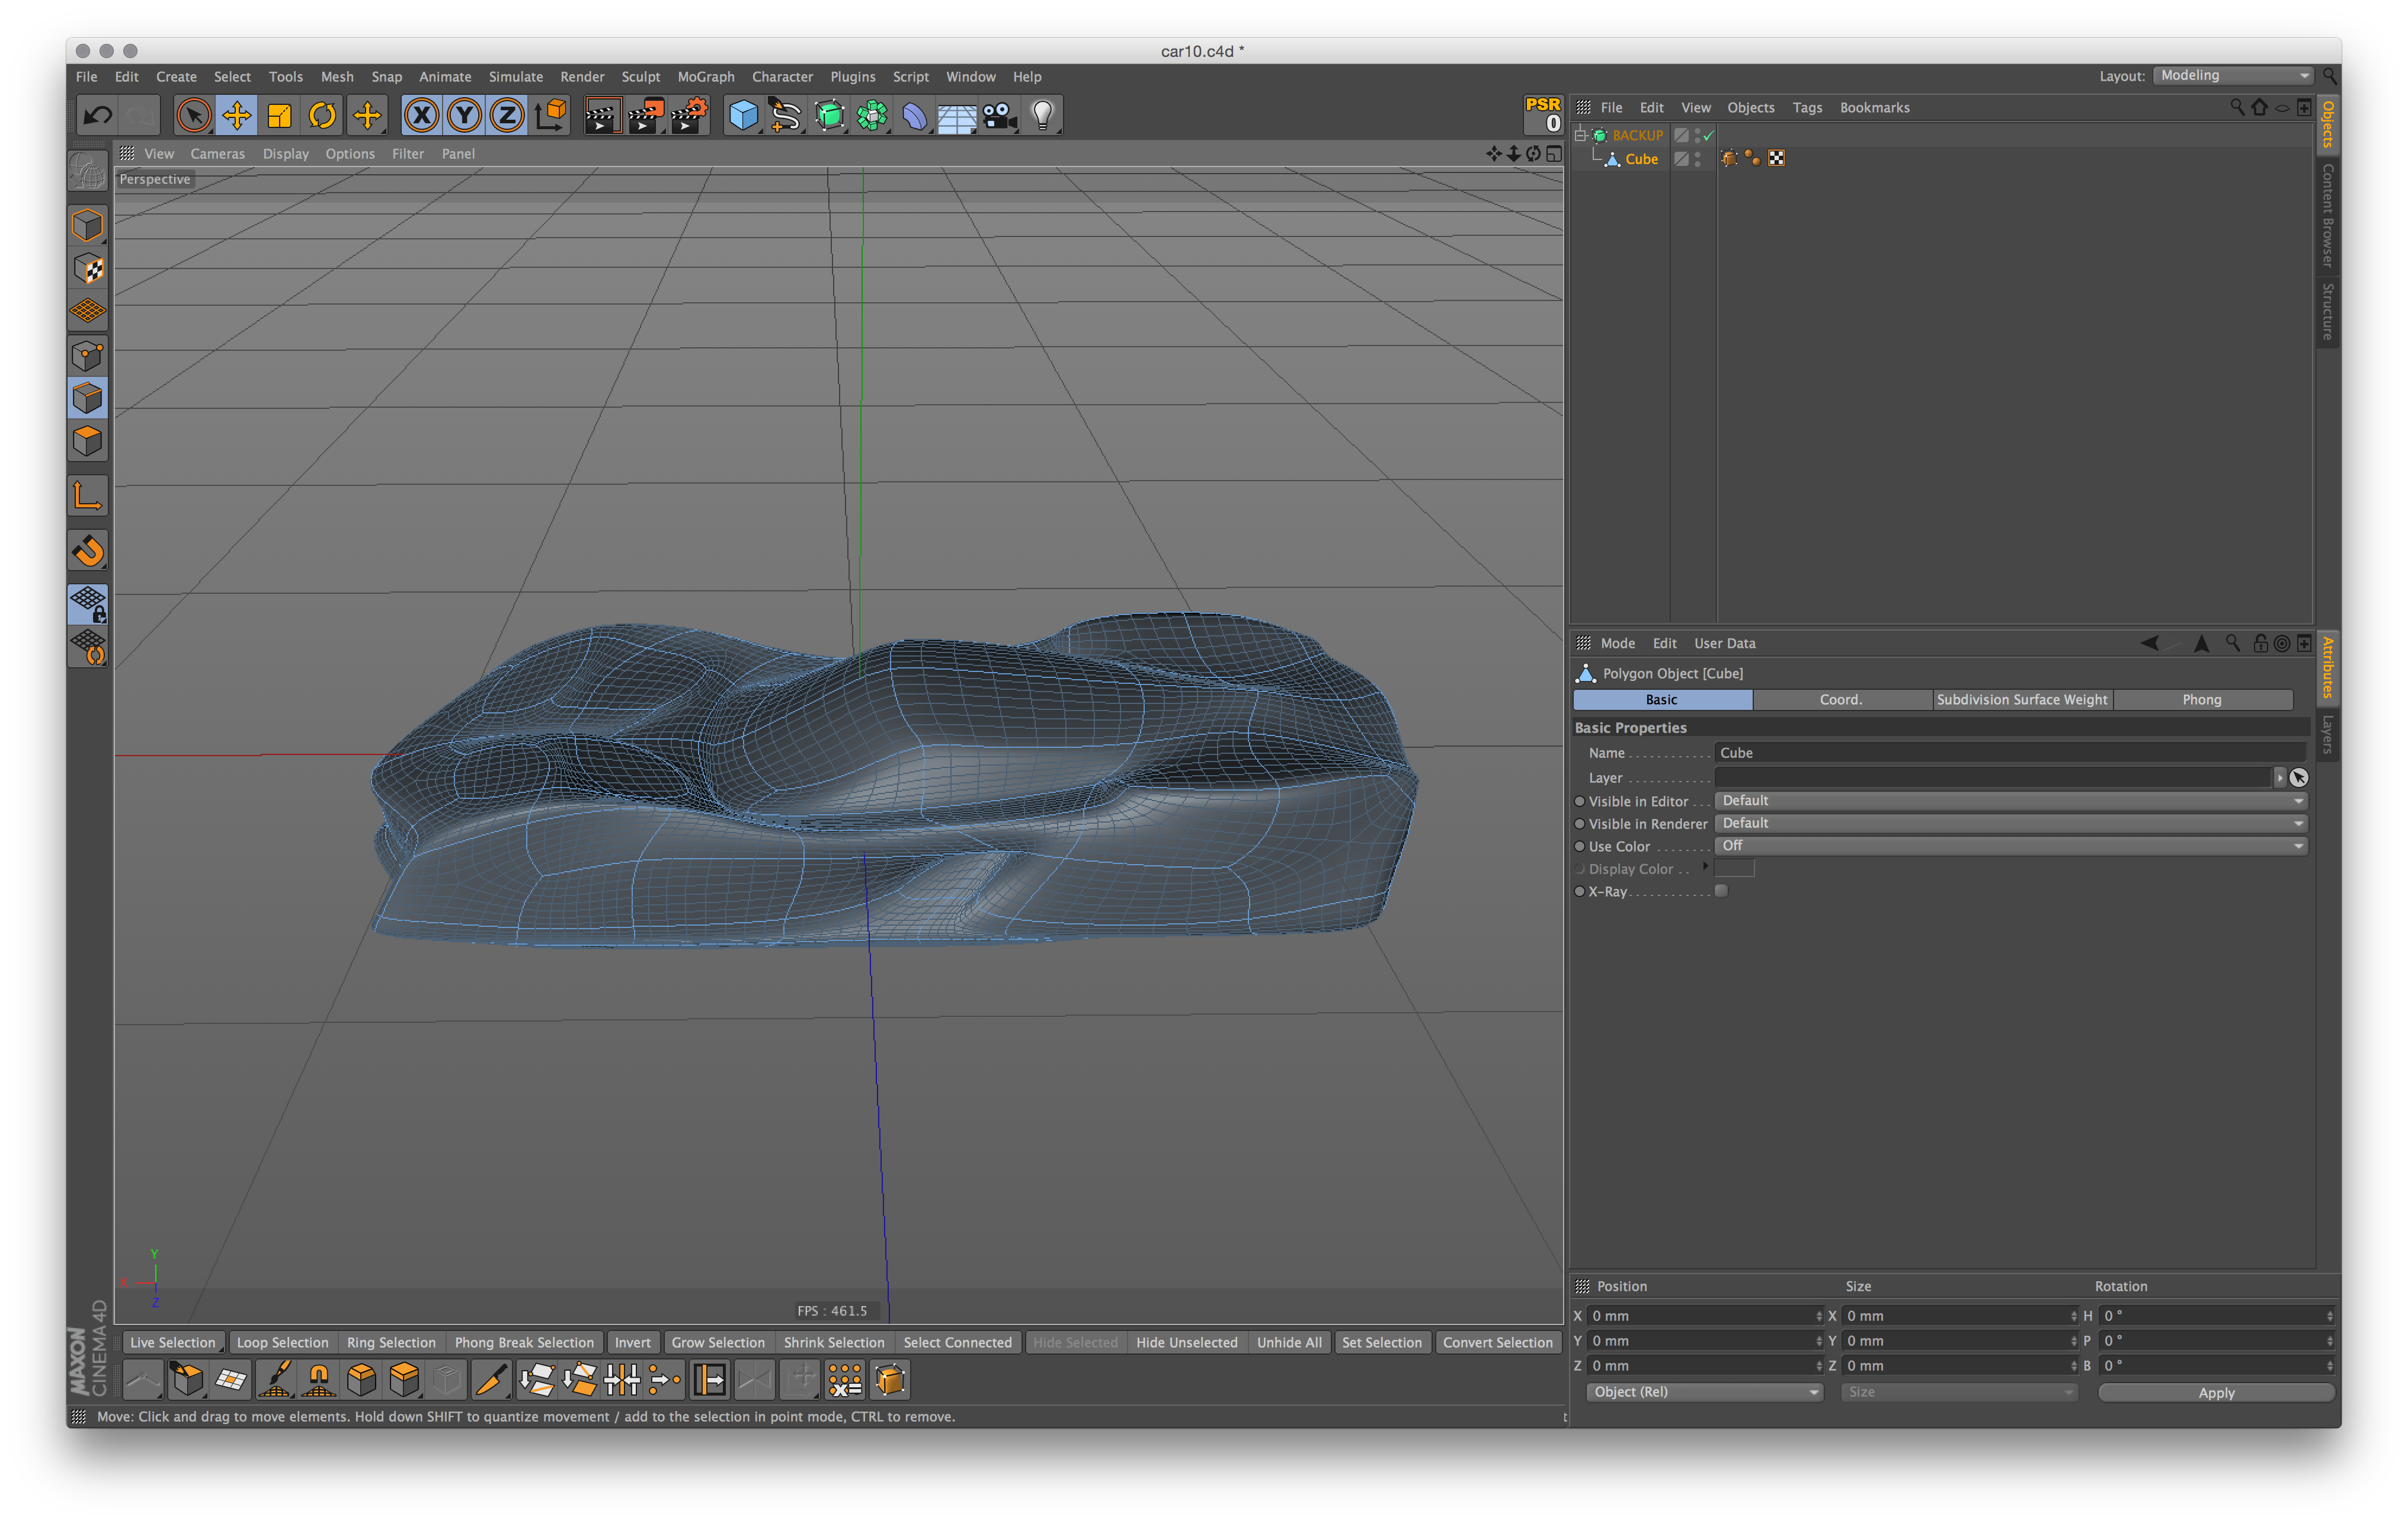Viewport: 2408px width, 1523px height.
Task: Open the viewport Cameras menu
Action: click(x=217, y=154)
